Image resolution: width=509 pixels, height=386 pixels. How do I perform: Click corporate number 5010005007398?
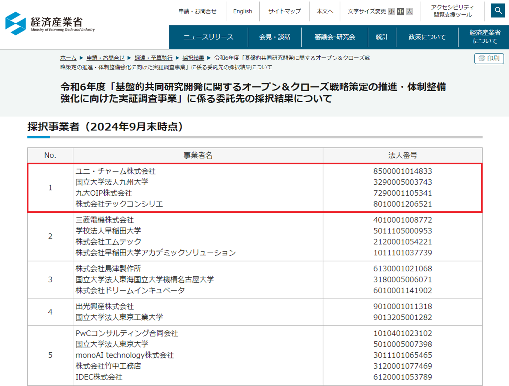[x=403, y=344]
